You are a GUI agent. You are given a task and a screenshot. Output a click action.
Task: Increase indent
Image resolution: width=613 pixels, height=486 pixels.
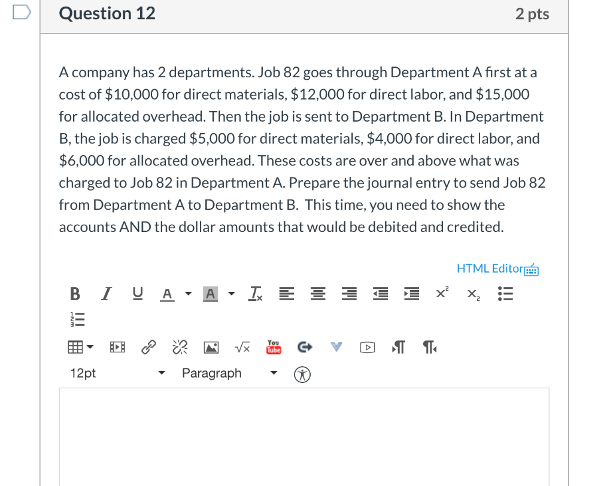click(x=412, y=294)
